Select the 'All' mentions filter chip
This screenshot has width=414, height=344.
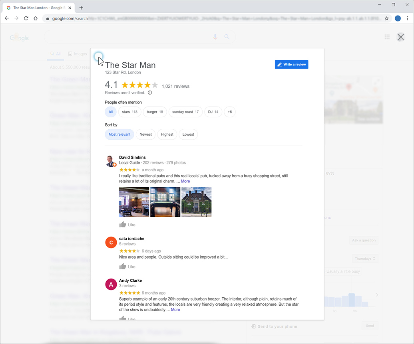point(111,112)
